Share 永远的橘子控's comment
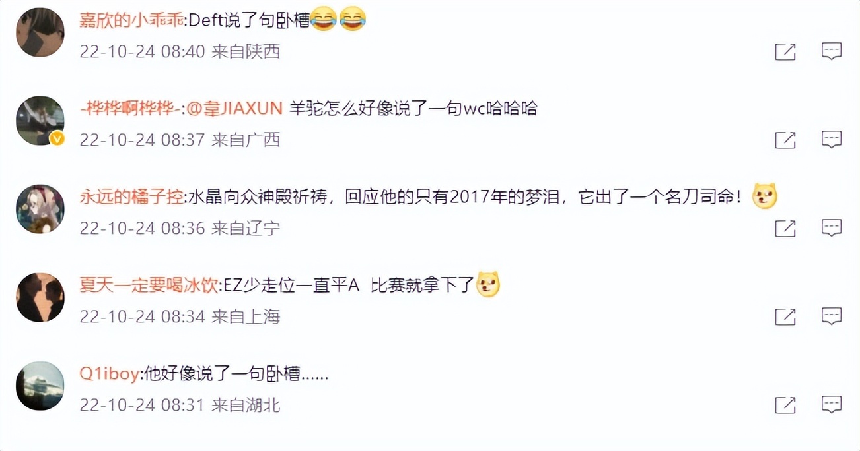The width and height of the screenshot is (860, 451). coord(785,228)
